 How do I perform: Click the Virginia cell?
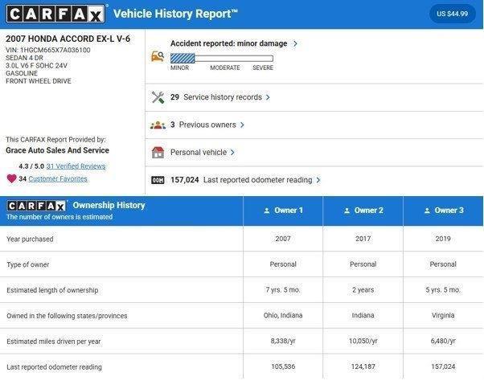(443, 316)
